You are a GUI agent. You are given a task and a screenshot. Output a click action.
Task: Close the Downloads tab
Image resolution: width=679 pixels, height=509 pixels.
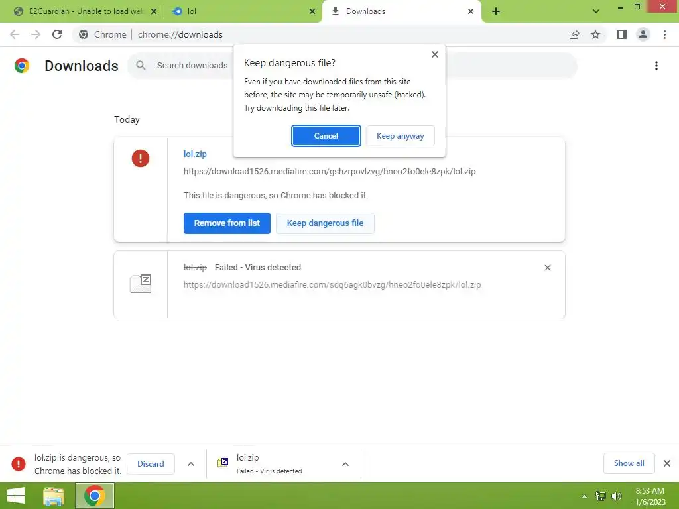click(471, 11)
